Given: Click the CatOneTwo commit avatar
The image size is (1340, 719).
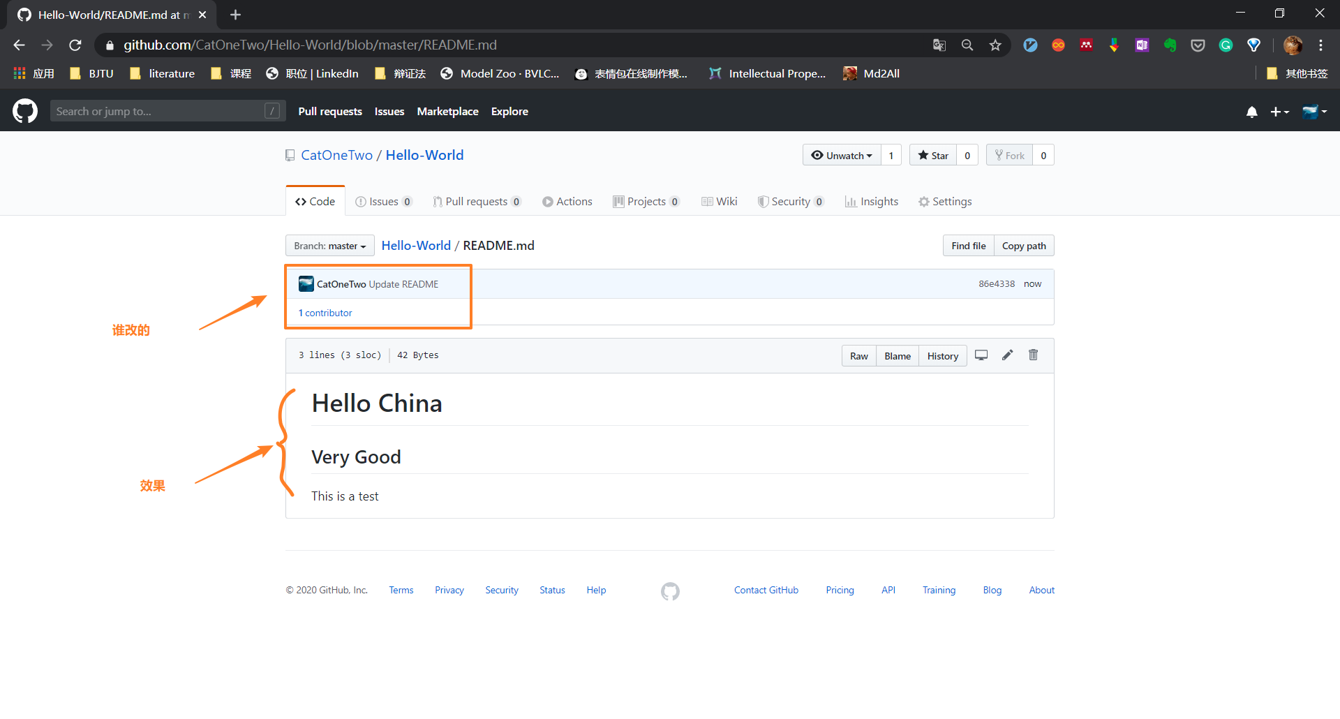Looking at the screenshot, I should (306, 284).
